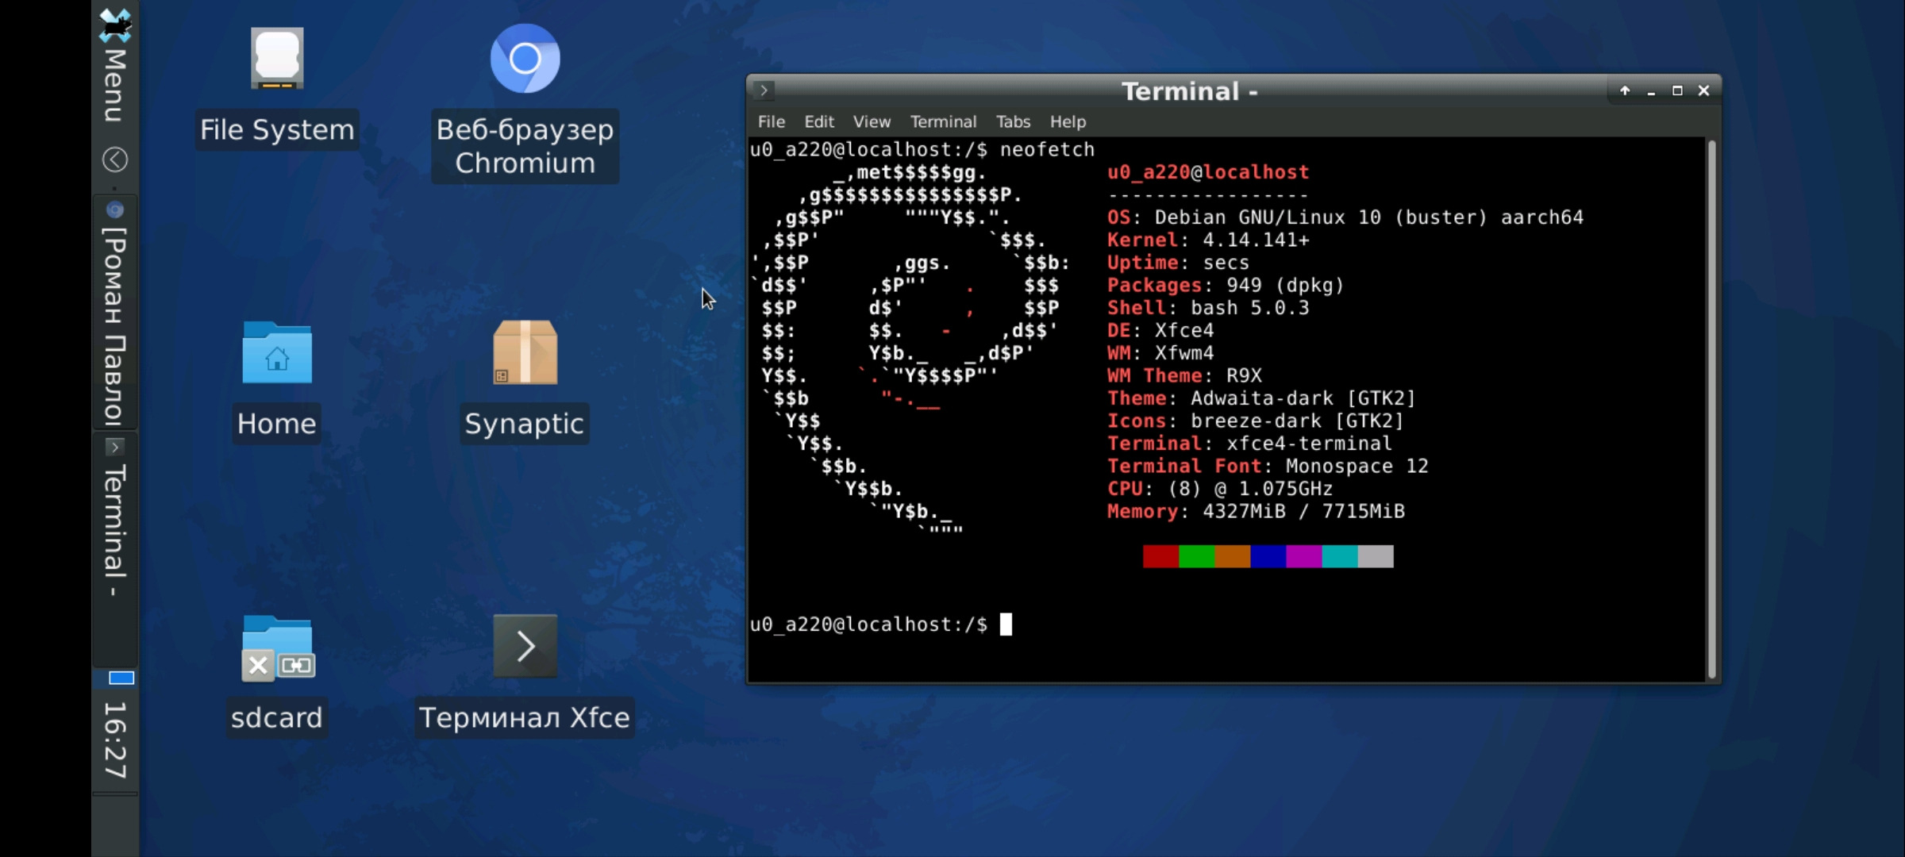Screen dimensions: 1905x857
Task: Expand the Tabs menu in Terminal
Action: [x=1013, y=122]
